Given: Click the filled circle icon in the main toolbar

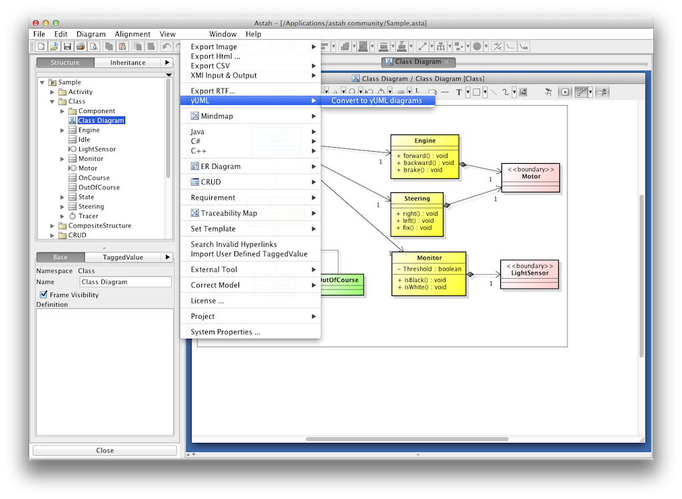Looking at the screenshot, I should [x=477, y=46].
